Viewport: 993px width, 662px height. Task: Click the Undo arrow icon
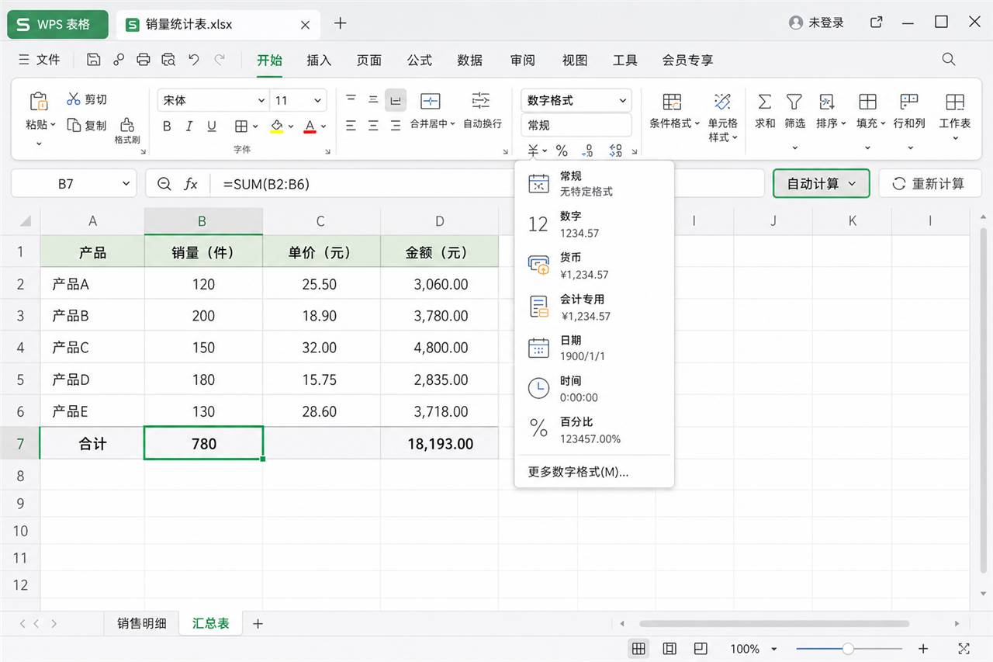[194, 60]
